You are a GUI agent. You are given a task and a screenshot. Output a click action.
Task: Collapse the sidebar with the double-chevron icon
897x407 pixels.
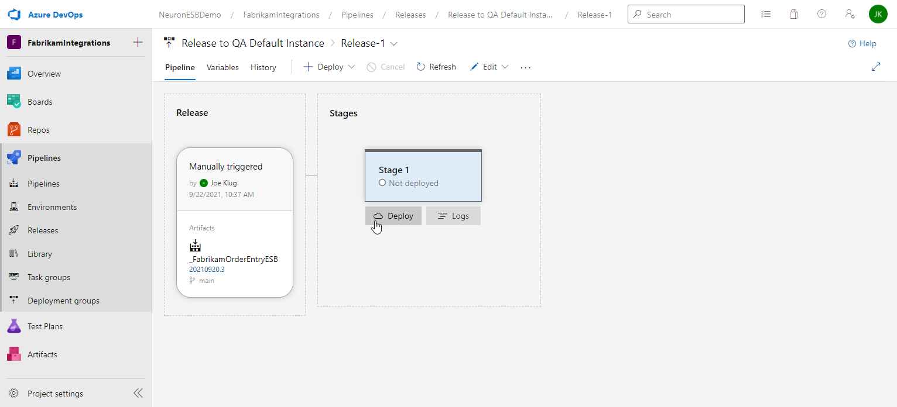138,394
